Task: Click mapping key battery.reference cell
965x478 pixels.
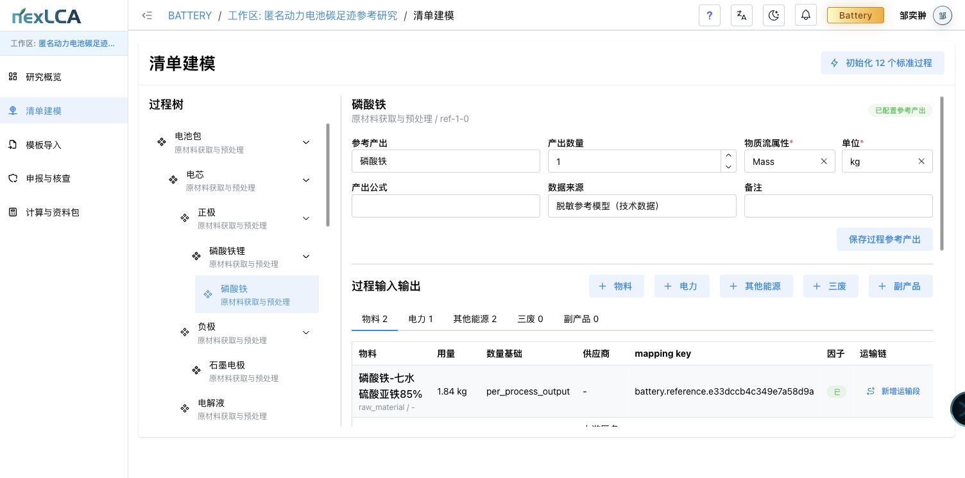Action: tap(724, 391)
